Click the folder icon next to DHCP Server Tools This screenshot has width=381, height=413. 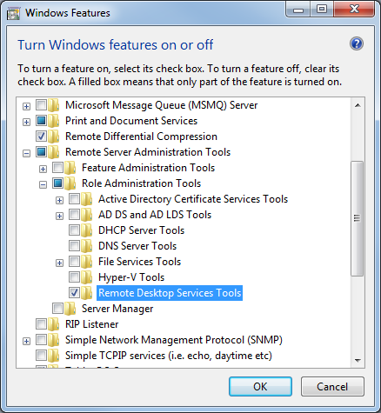tap(86, 230)
